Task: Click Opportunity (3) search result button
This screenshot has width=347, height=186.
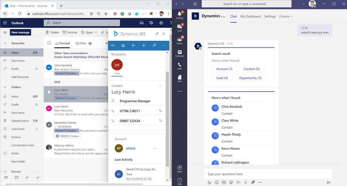Action: (x=250, y=78)
